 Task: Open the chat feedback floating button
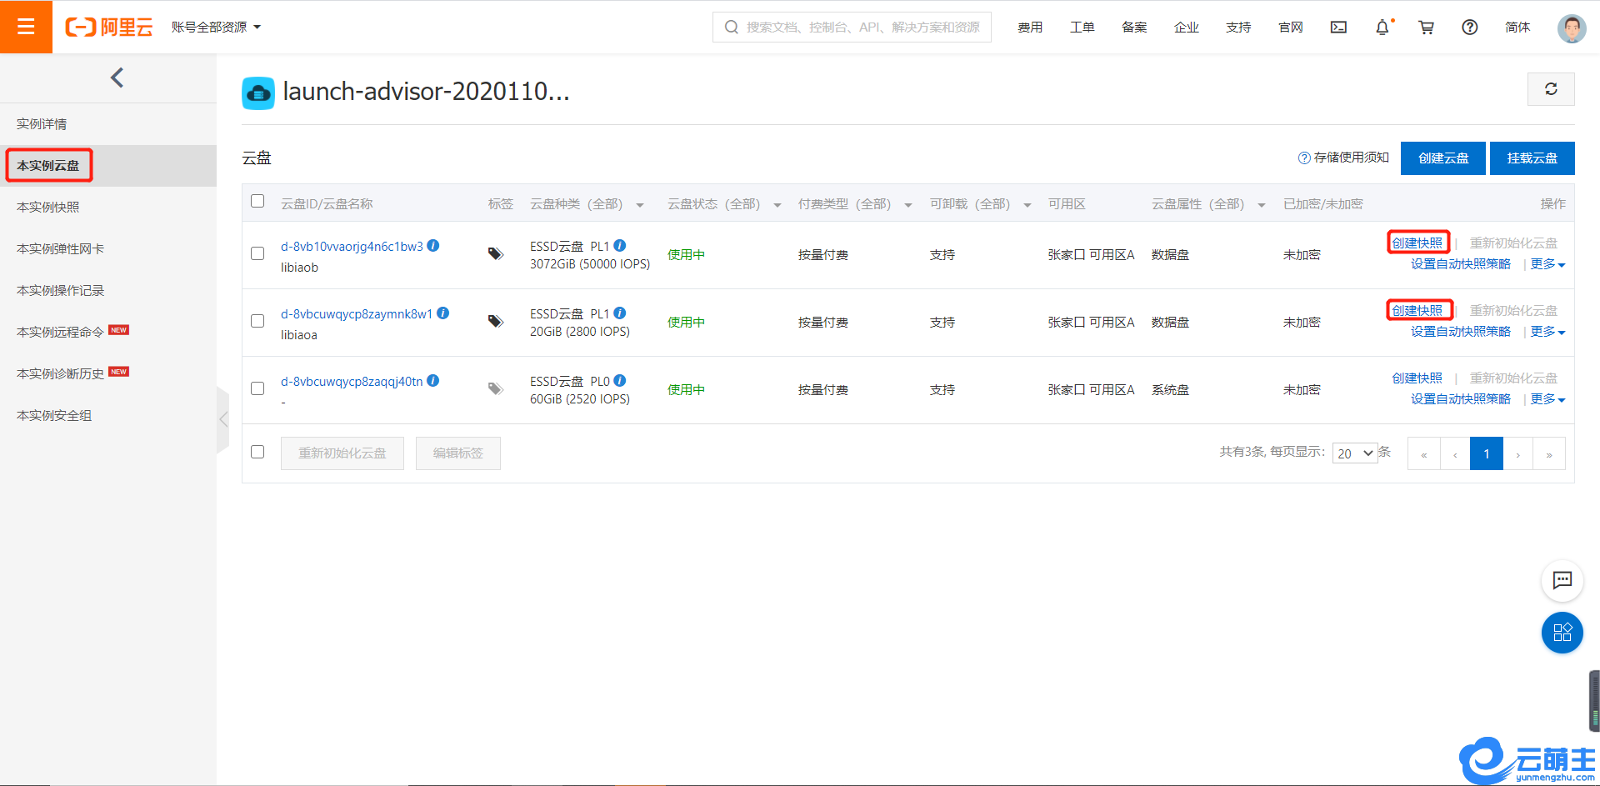(x=1562, y=580)
